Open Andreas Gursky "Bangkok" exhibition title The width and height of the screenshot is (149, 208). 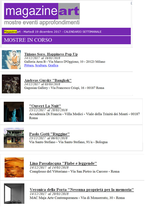pyautogui.click(x=48, y=80)
